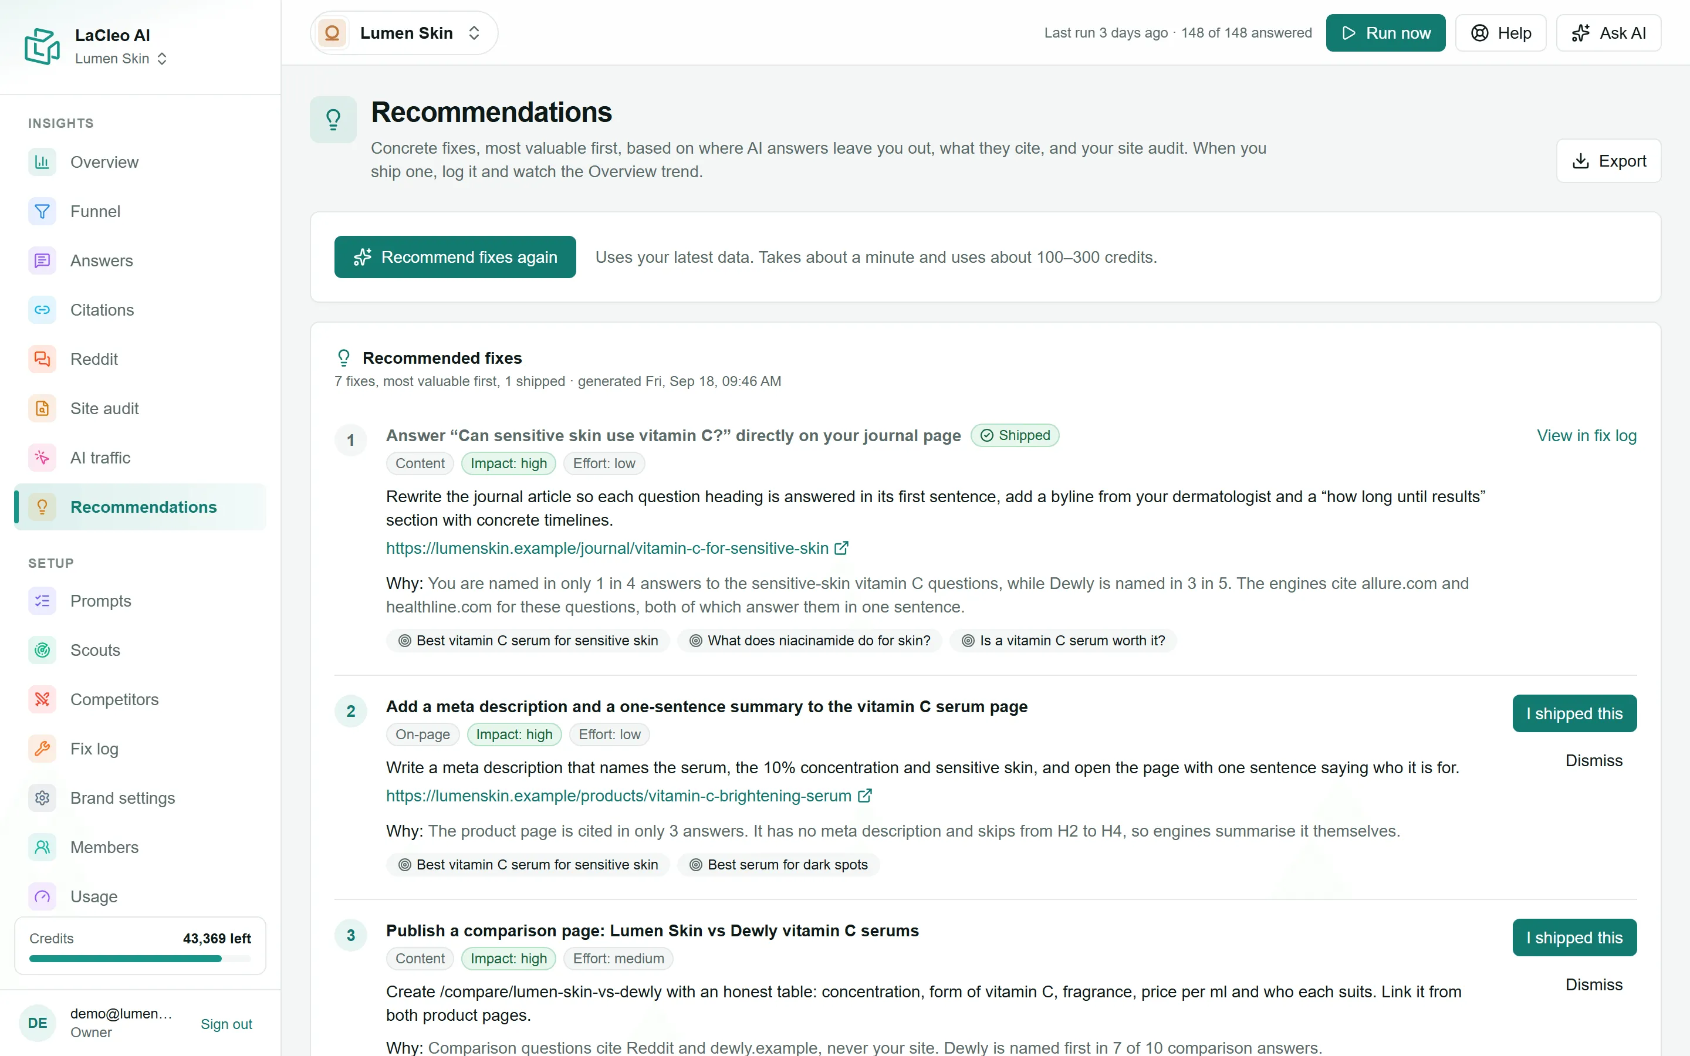
Task: Open Fix log wrench icon
Action: (42, 748)
